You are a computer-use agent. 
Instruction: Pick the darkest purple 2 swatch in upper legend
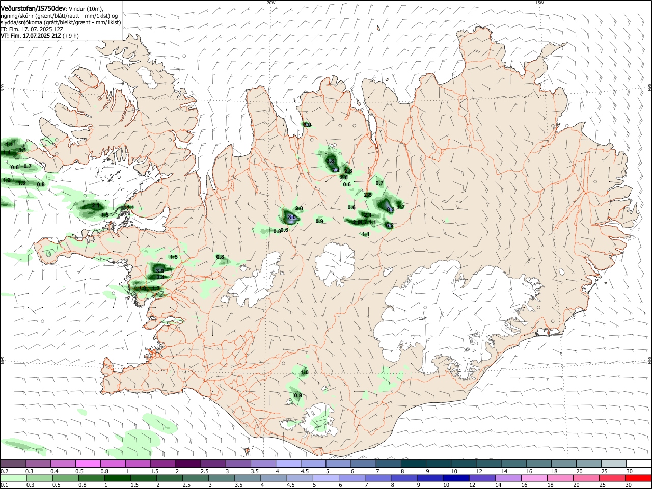point(188,464)
